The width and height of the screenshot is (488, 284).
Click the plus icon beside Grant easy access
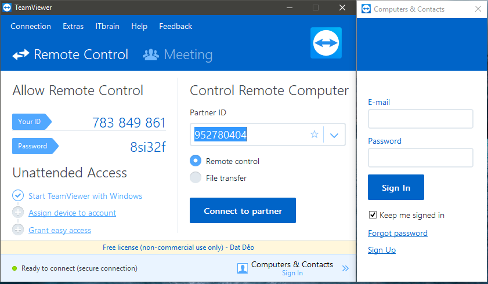[18, 230]
